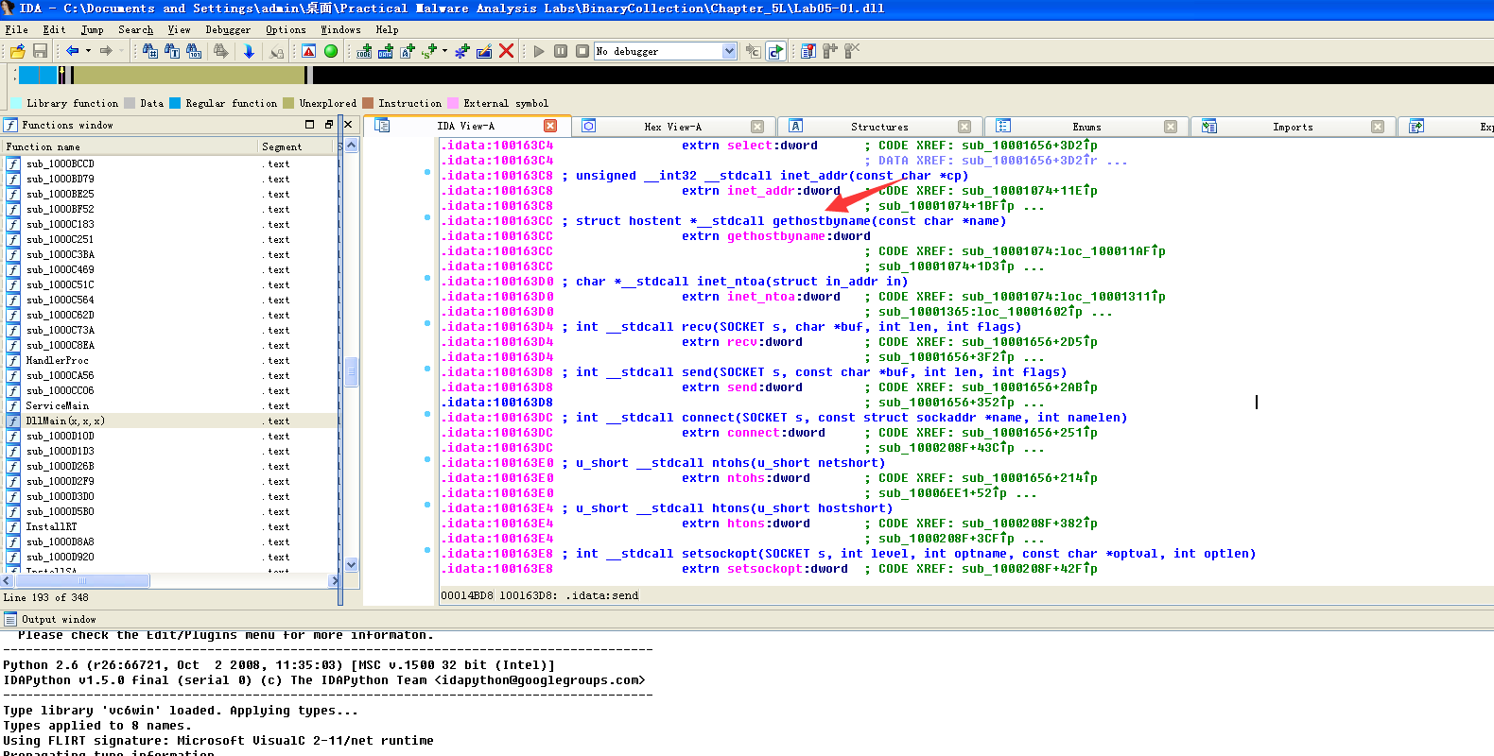
Task: Sort by the Segment column header
Action: pos(297,146)
